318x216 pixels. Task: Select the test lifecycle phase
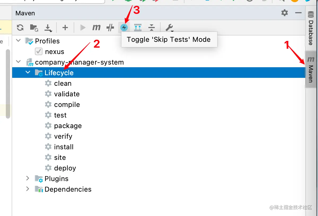(60, 115)
